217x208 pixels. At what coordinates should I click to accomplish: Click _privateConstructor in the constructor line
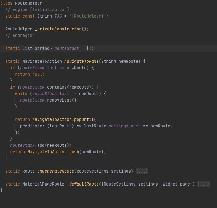[x=58, y=29]
